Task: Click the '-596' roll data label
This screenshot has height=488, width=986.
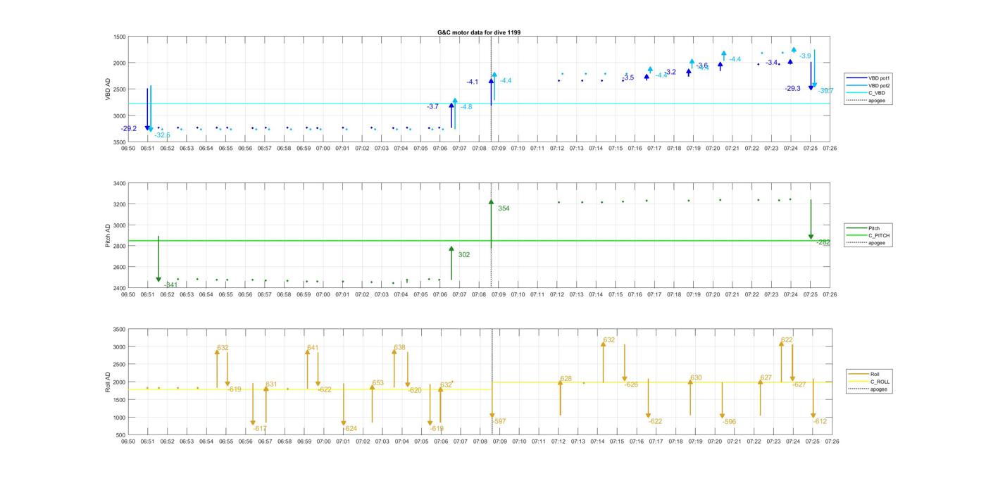Action: pyautogui.click(x=729, y=422)
